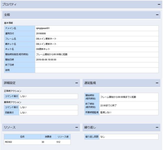Click the 全般 section title
This screenshot has height=150, width=163.
click(7, 15)
